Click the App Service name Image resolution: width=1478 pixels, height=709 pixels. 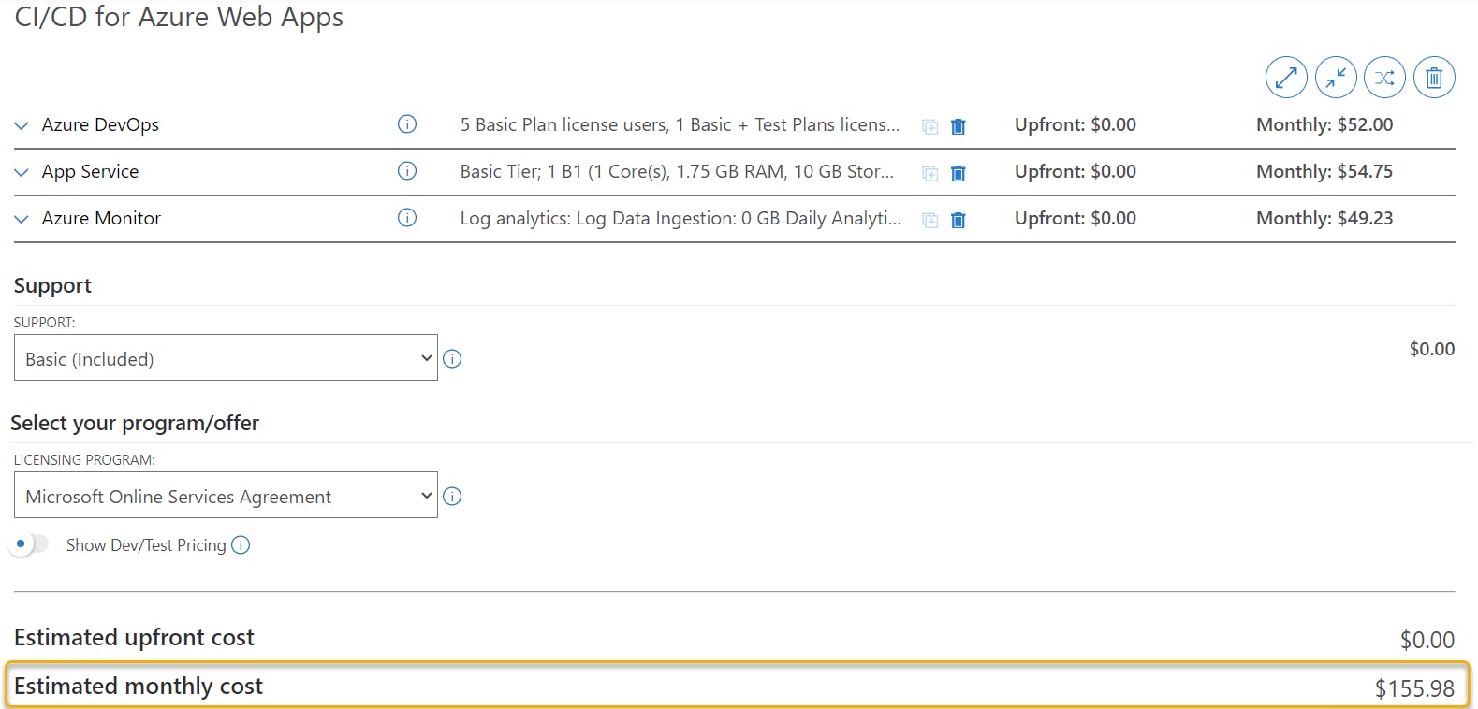(90, 172)
